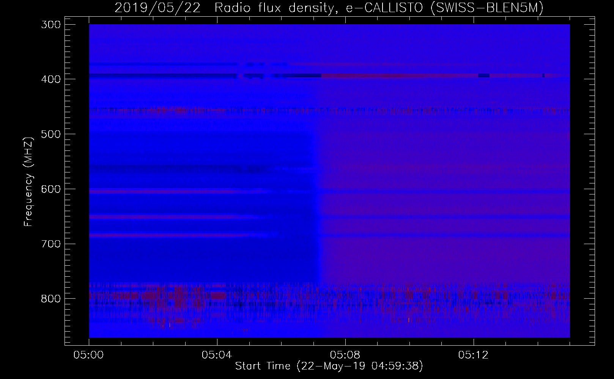Click the 05:08 time tick label
Viewport: 614px width, 379px height.
tap(345, 355)
